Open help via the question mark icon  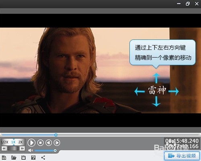(x=33, y=157)
